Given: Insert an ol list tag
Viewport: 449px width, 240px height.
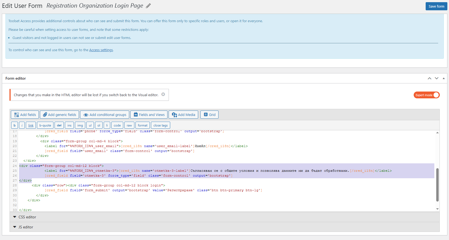Looking at the screenshot, I should pos(99,125).
